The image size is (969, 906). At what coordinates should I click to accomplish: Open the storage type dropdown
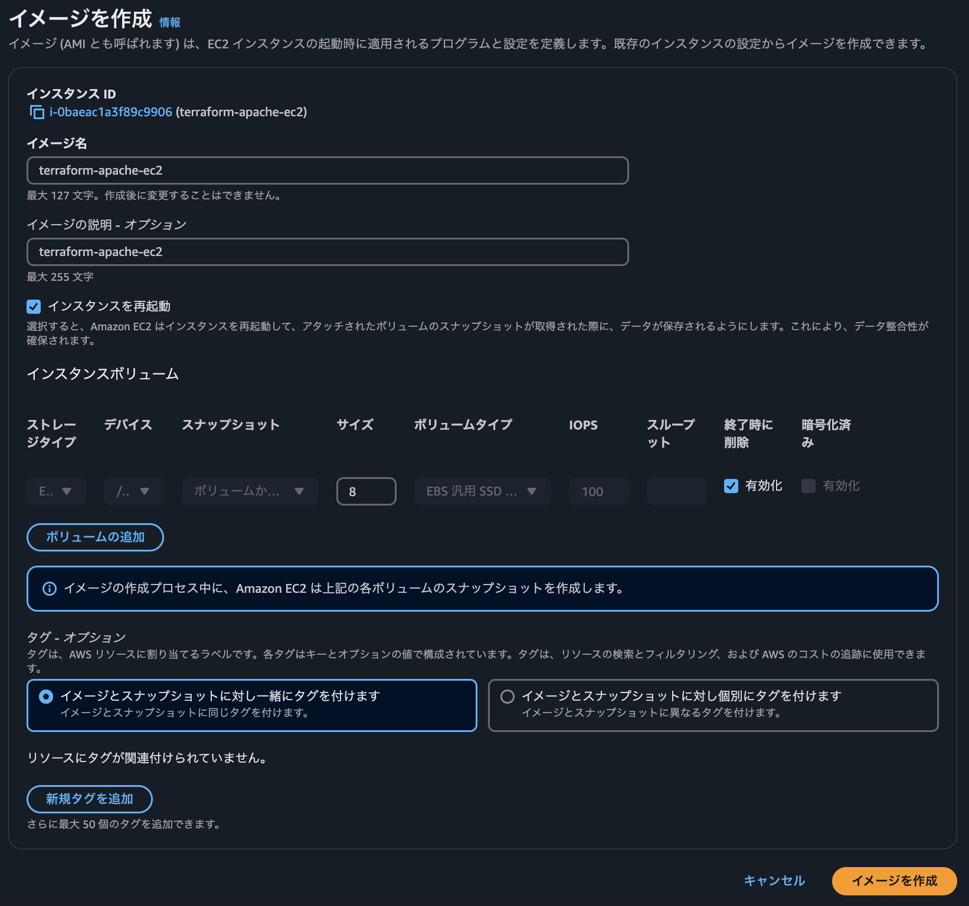56,491
